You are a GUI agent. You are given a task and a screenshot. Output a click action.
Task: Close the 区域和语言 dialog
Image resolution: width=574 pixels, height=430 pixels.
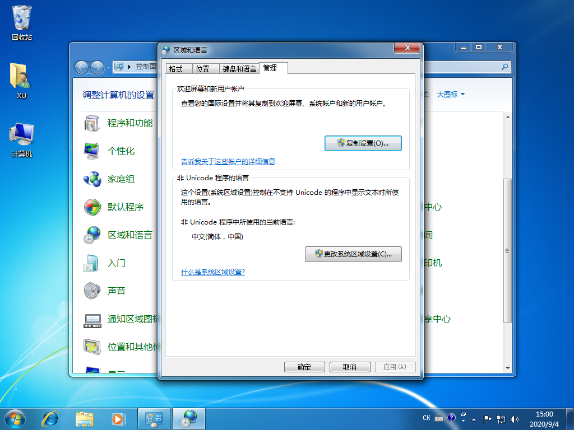tap(407, 48)
